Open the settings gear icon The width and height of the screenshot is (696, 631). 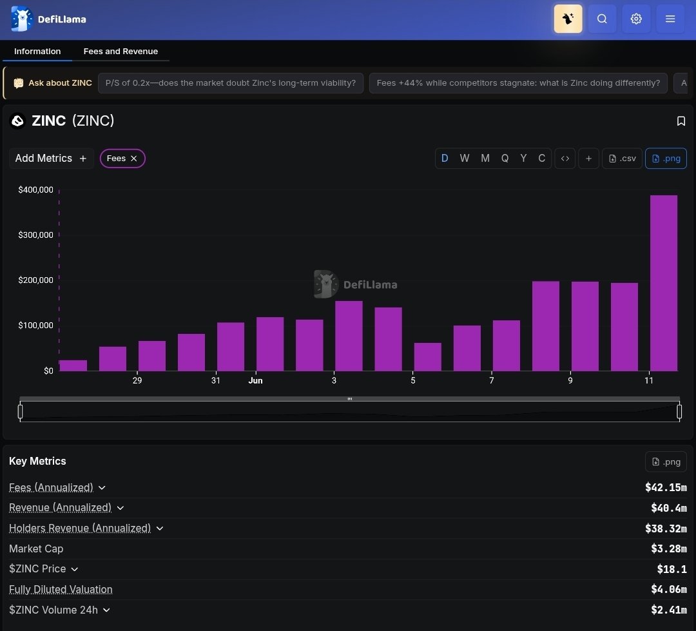click(636, 19)
